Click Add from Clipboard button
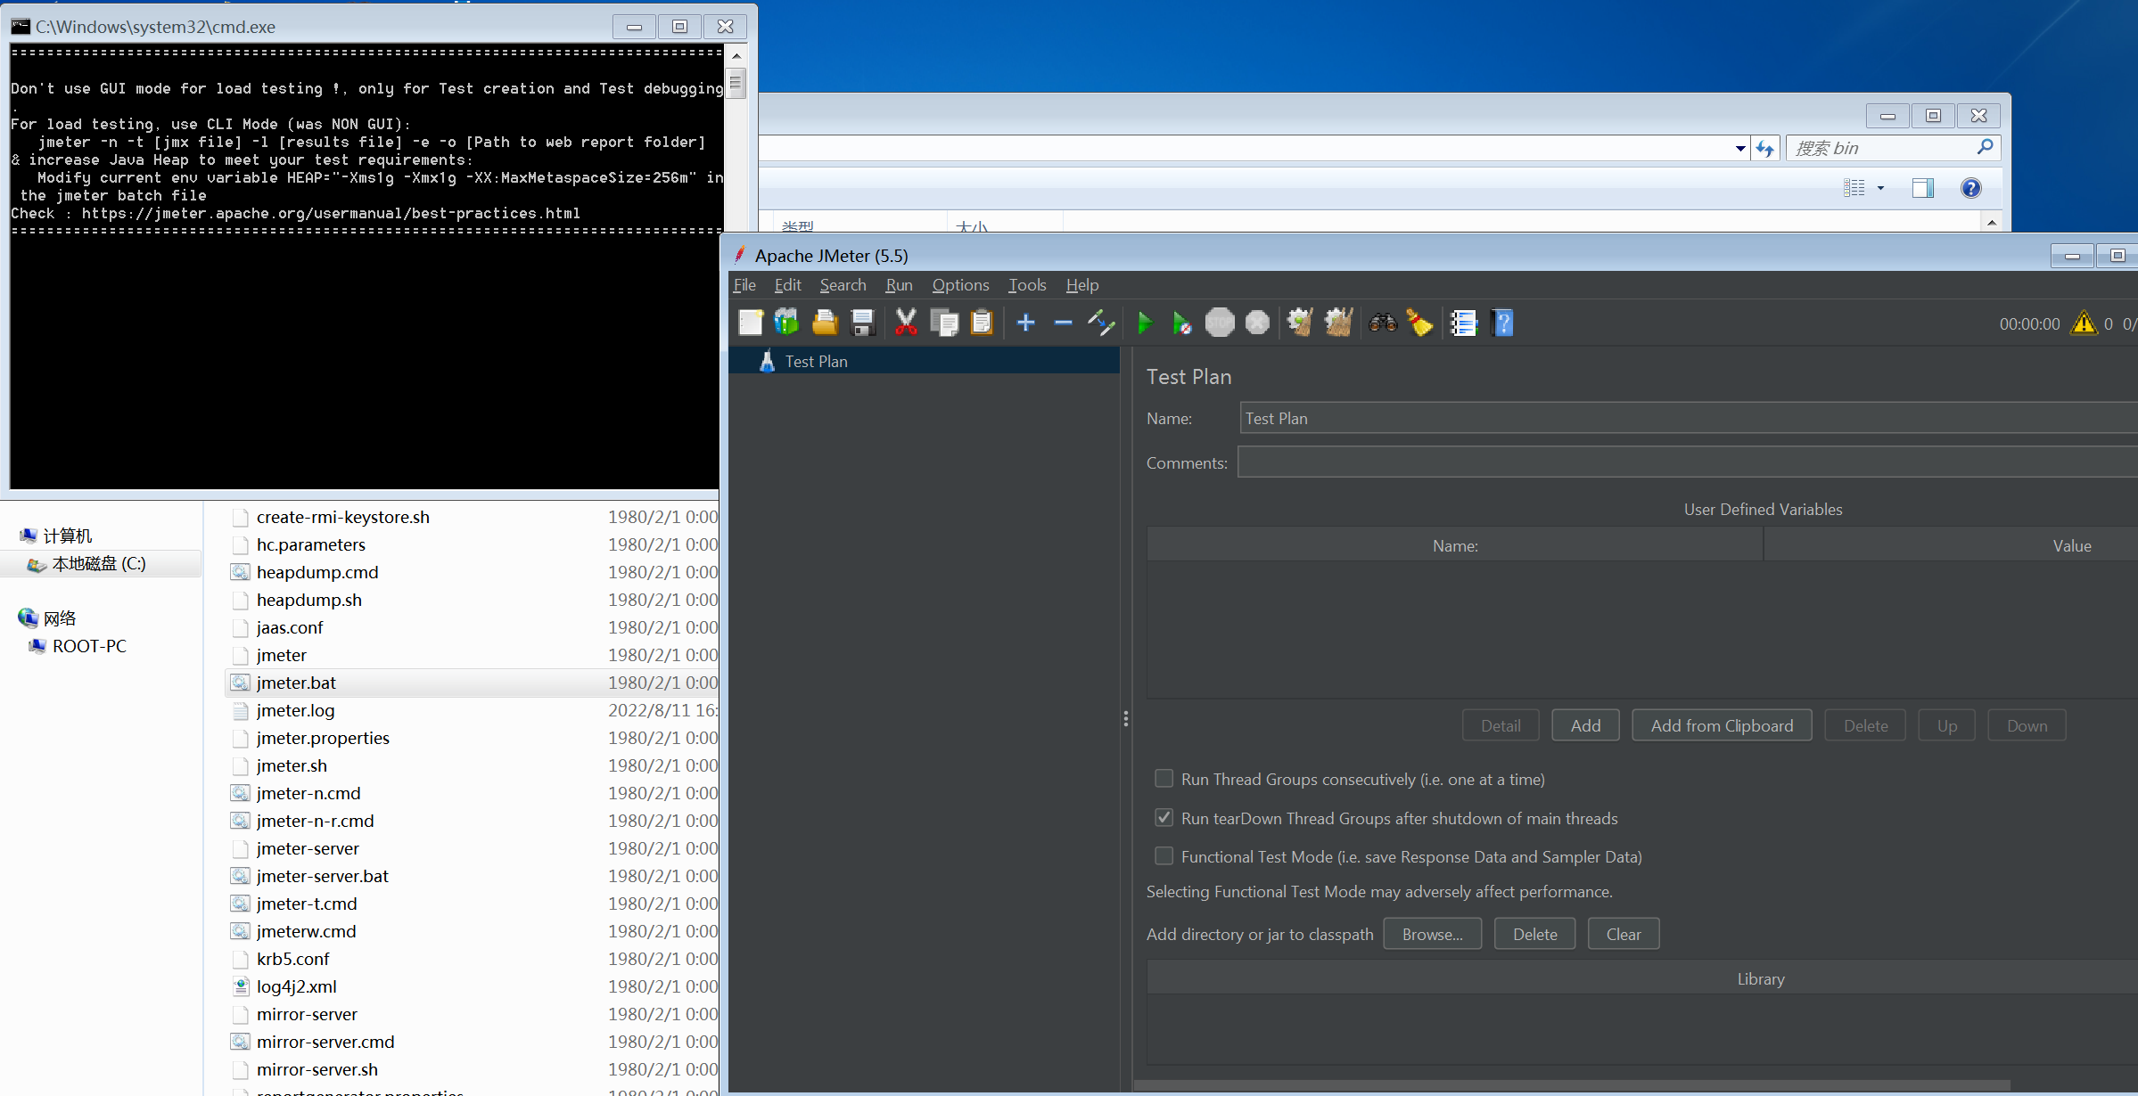 (1722, 725)
